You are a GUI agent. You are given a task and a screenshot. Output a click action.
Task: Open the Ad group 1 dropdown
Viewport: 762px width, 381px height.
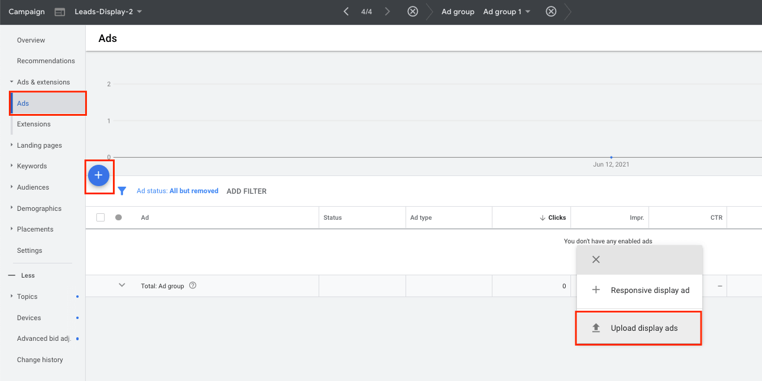pyautogui.click(x=506, y=11)
